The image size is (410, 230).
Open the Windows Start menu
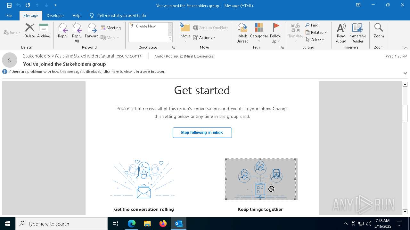[8, 224]
